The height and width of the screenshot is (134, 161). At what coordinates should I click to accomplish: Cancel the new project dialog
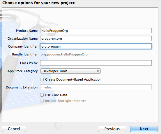tap(14, 129)
